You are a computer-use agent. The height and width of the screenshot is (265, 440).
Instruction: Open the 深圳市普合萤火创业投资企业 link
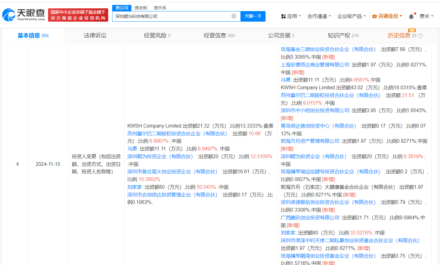coord(172,172)
